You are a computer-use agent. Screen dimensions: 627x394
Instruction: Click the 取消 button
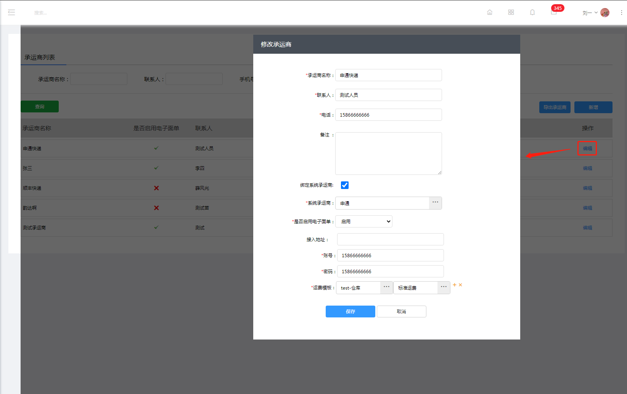402,311
